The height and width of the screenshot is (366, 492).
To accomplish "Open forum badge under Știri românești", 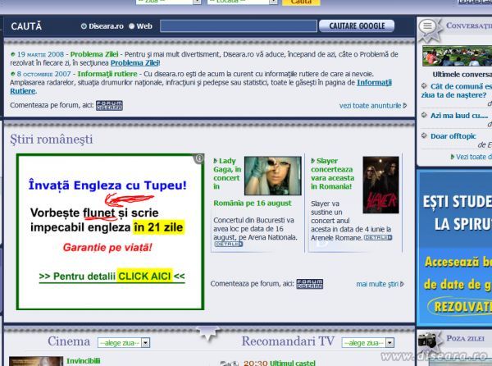I will pyautogui.click(x=309, y=284).
